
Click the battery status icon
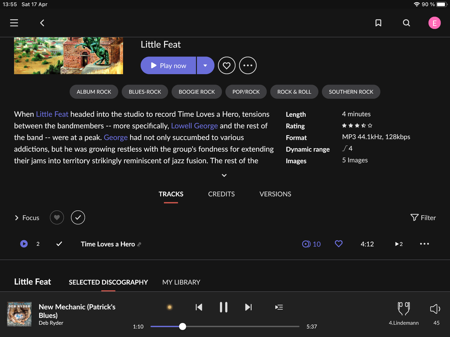click(x=442, y=4)
